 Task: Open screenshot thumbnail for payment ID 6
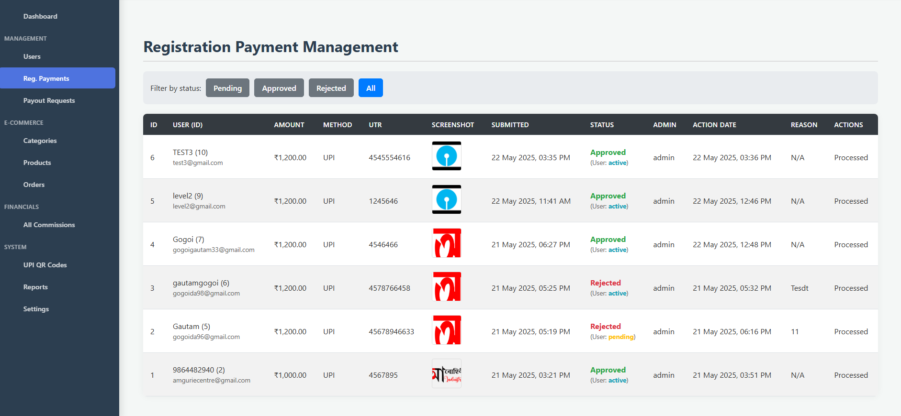click(446, 156)
